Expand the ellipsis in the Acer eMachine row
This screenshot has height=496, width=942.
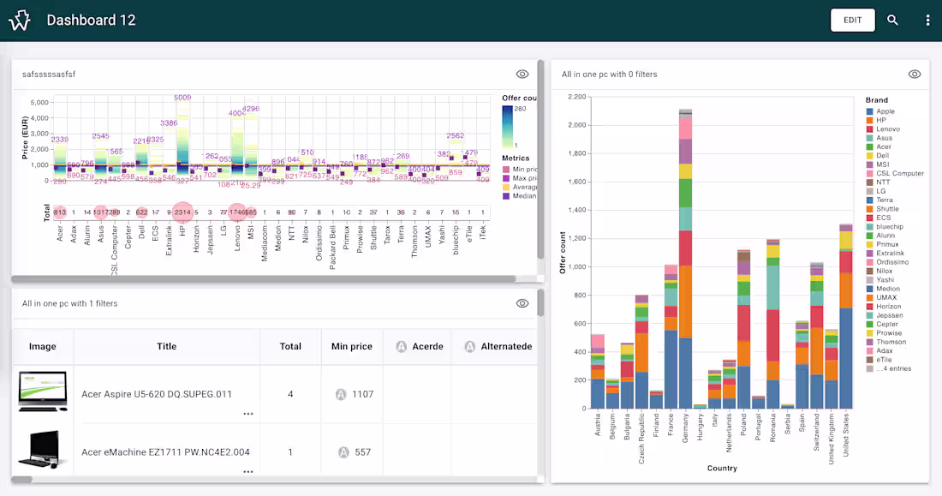coord(248,470)
